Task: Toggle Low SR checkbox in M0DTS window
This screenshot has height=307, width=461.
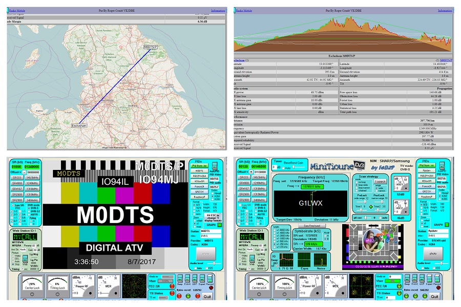Action: [13, 205]
